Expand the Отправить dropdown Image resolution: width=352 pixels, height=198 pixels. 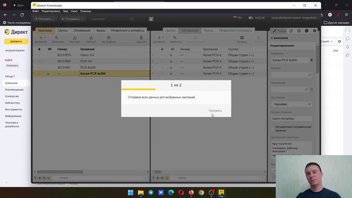click(72, 19)
